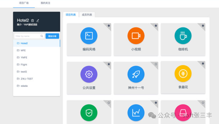This screenshot has height=124, width=219.
Task: Click the 神州十一号 project name
Action: click(136, 88)
